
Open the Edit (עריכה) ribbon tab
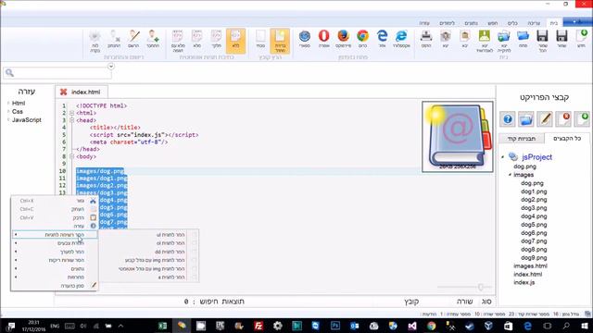[x=534, y=23]
